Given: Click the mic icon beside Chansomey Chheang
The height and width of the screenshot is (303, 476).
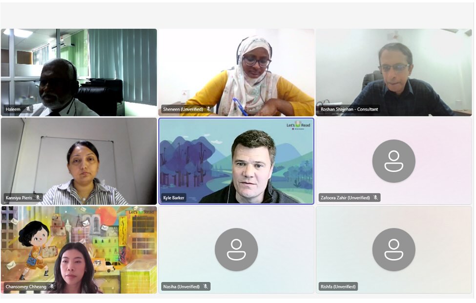Looking at the screenshot, I should (52, 286).
